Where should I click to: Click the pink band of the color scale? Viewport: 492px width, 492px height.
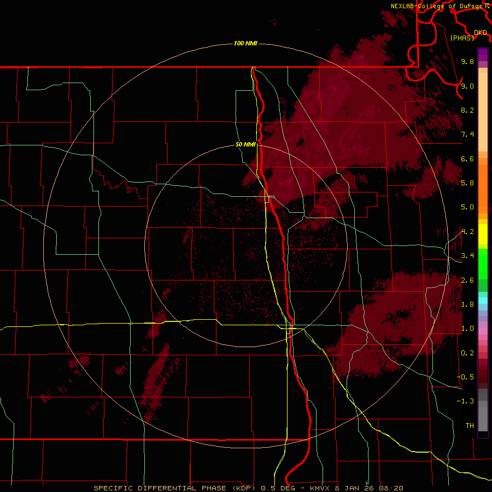[x=483, y=331]
